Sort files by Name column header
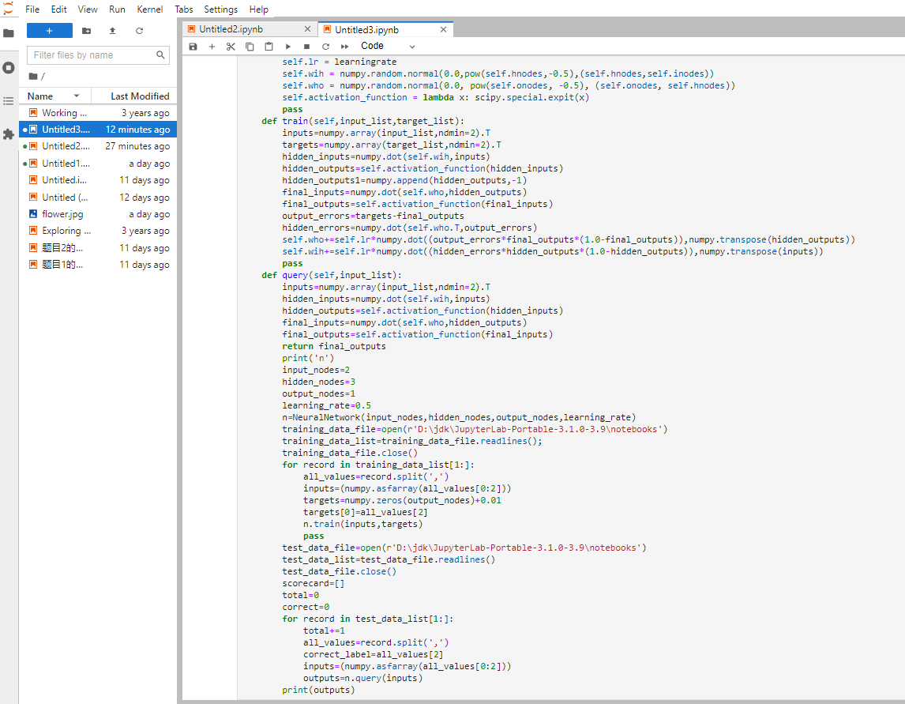This screenshot has width=905, height=704. (40, 96)
